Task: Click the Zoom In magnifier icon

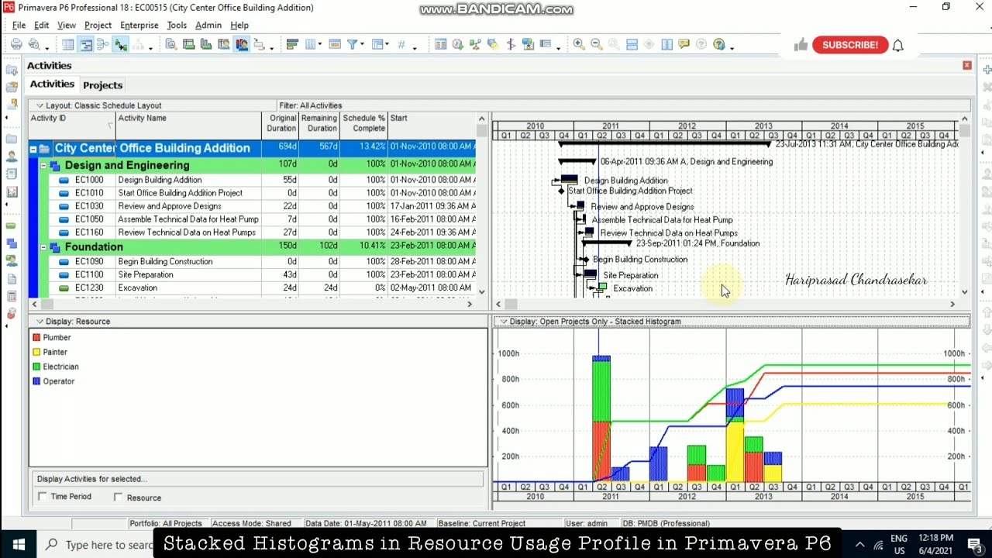Action: [x=579, y=44]
